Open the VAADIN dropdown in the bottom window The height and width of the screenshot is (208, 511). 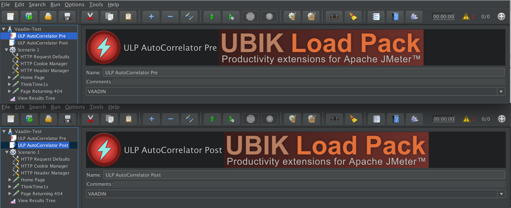coord(501,194)
